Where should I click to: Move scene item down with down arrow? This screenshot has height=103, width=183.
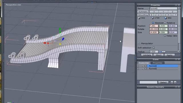(x=172, y=82)
